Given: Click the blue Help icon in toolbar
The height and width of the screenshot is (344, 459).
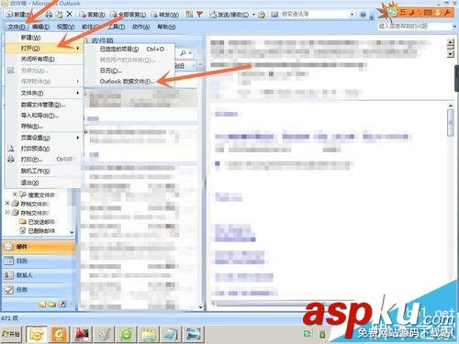Looking at the screenshot, I should point(363,15).
